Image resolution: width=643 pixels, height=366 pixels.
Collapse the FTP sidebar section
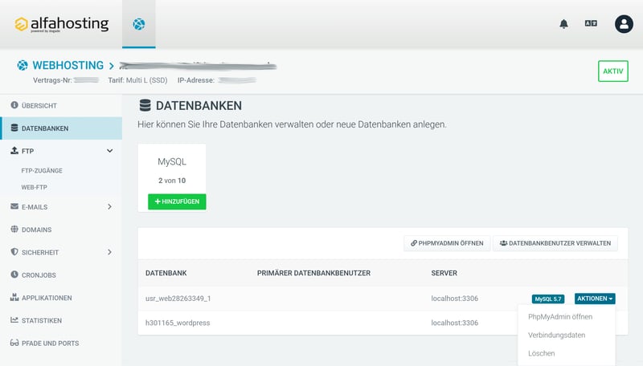(109, 151)
